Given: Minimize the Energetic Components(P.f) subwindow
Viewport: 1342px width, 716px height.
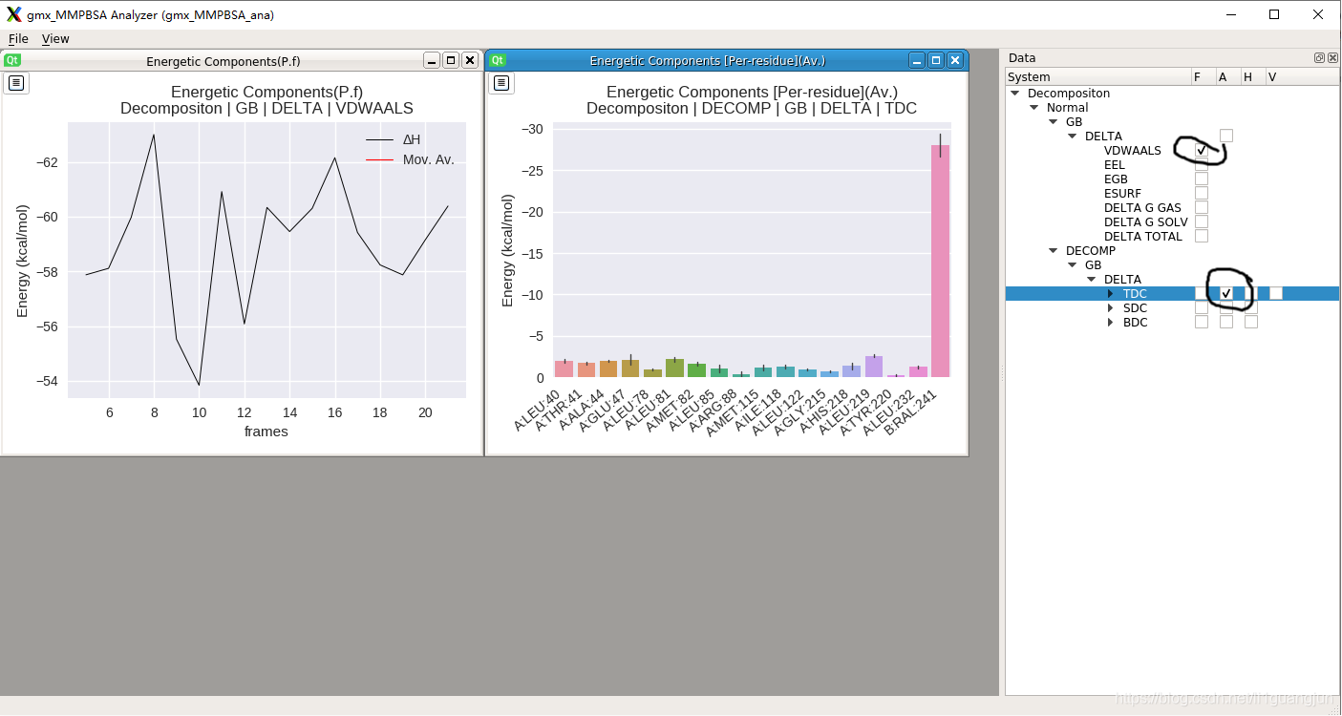Looking at the screenshot, I should pyautogui.click(x=432, y=60).
